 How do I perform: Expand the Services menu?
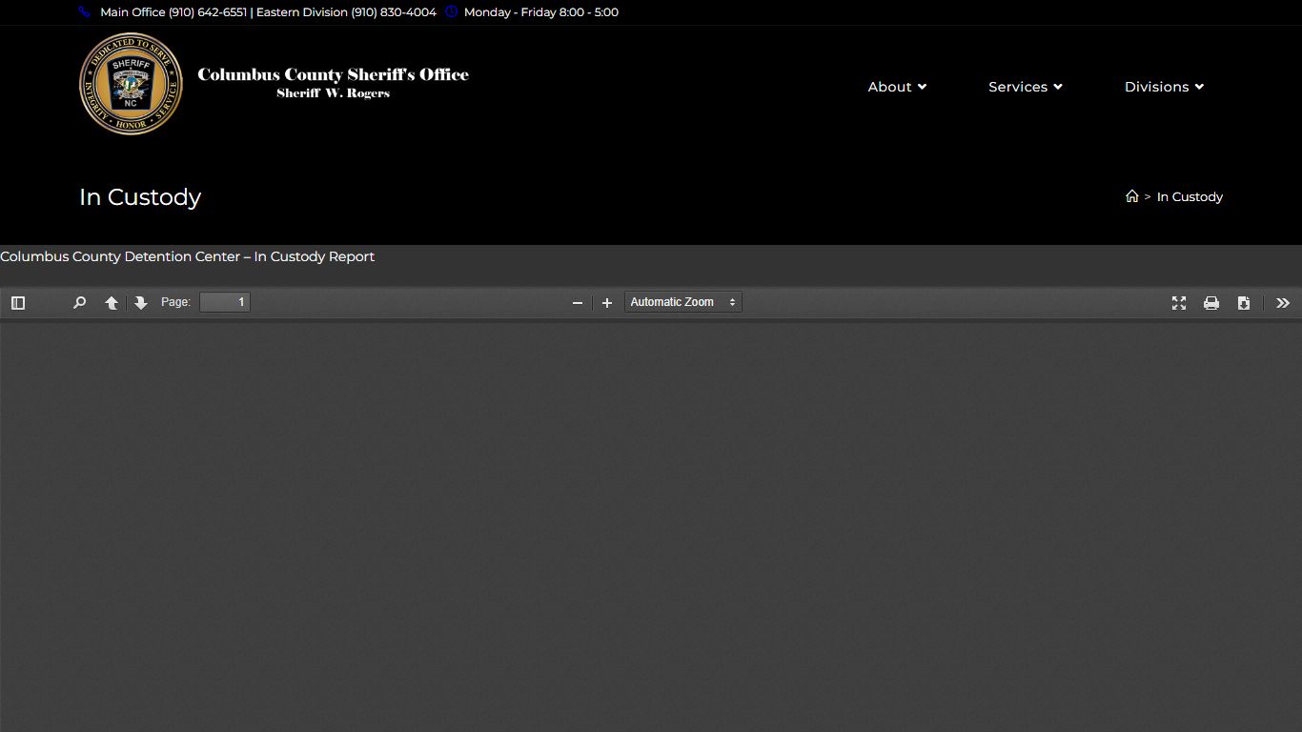point(1025,87)
